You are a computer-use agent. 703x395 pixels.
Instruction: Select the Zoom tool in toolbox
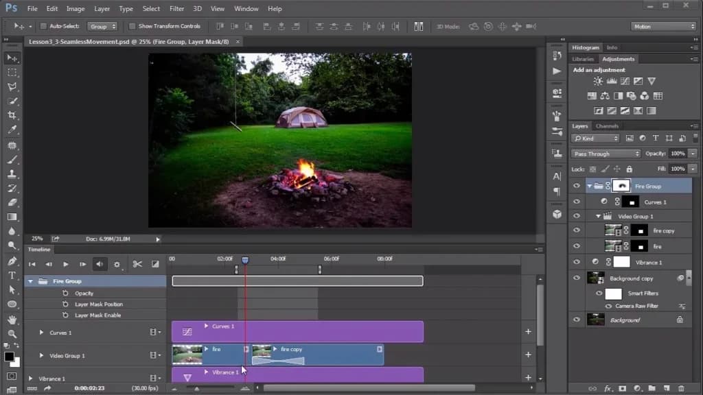click(12, 334)
